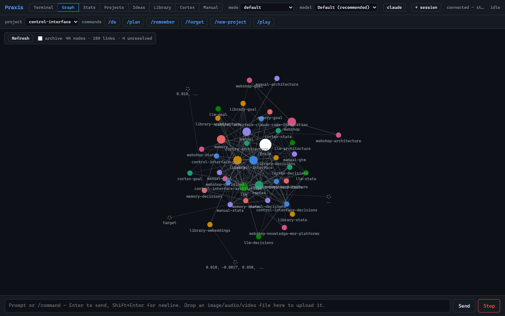Open the model selection dropdown

pyautogui.click(x=346, y=7)
